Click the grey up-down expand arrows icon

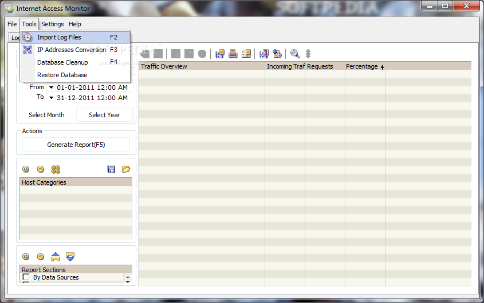[x=308, y=54]
